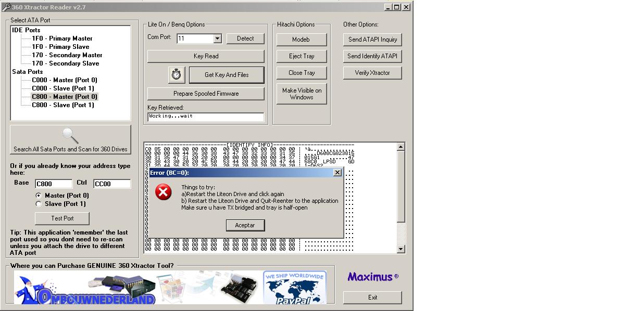Image resolution: width=626 pixels, height=311 pixels.
Task: Select C000 - Master (Port 0)
Action: click(x=65, y=80)
